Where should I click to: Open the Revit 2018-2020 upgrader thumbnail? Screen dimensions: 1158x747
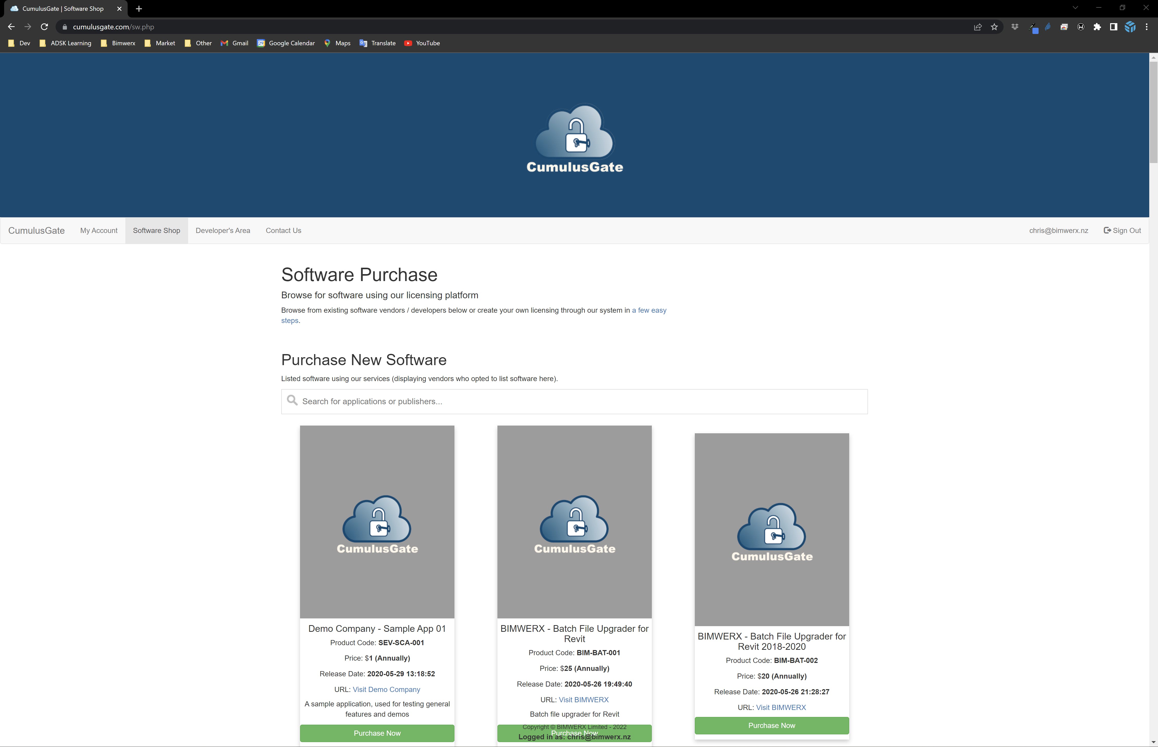(772, 530)
